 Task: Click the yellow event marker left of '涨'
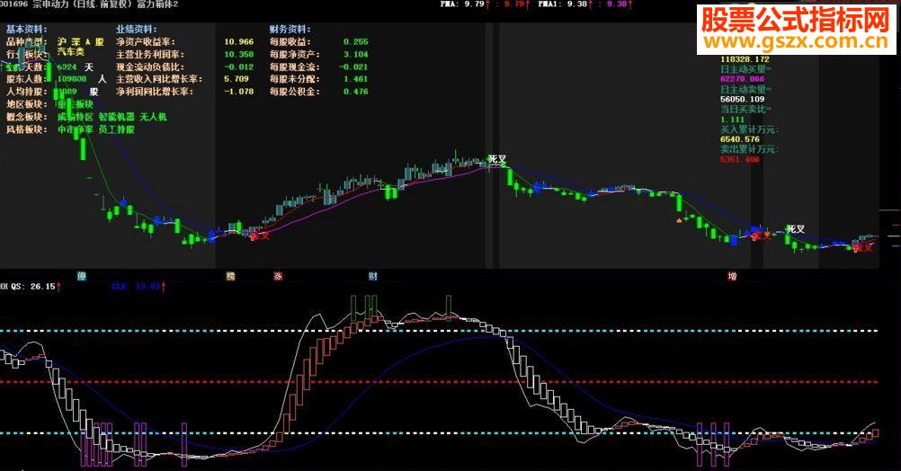pyautogui.click(x=230, y=276)
